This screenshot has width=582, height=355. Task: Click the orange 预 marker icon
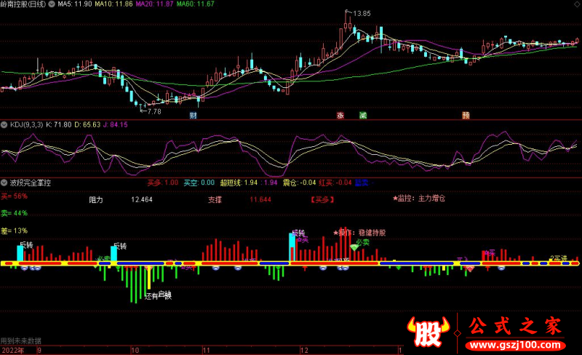[465, 115]
